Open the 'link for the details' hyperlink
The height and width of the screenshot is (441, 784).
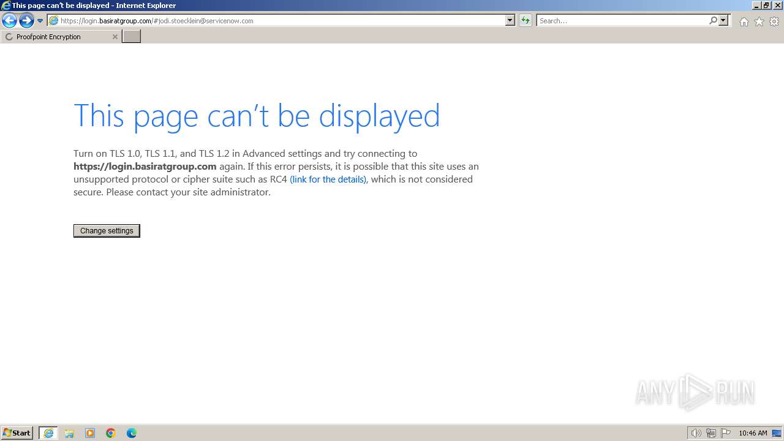tap(328, 179)
